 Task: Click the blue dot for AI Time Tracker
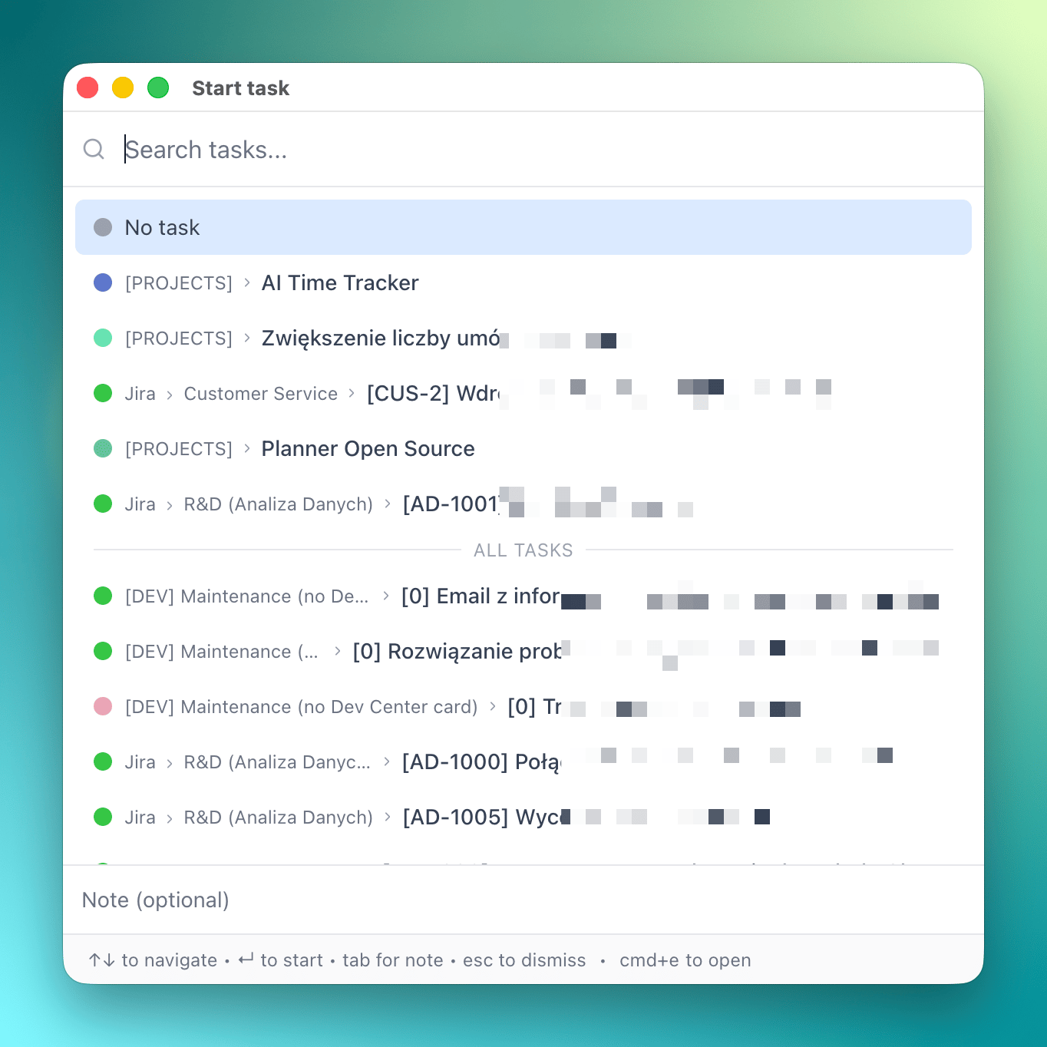[x=103, y=282]
